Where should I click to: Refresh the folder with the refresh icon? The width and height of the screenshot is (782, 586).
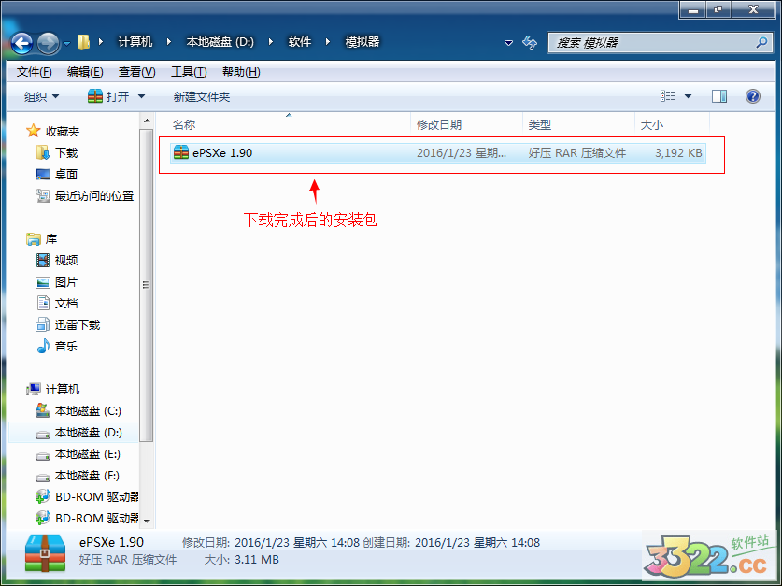(530, 42)
